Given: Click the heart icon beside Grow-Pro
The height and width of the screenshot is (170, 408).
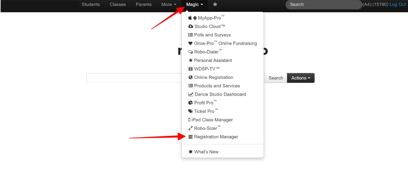Looking at the screenshot, I should (190, 43).
